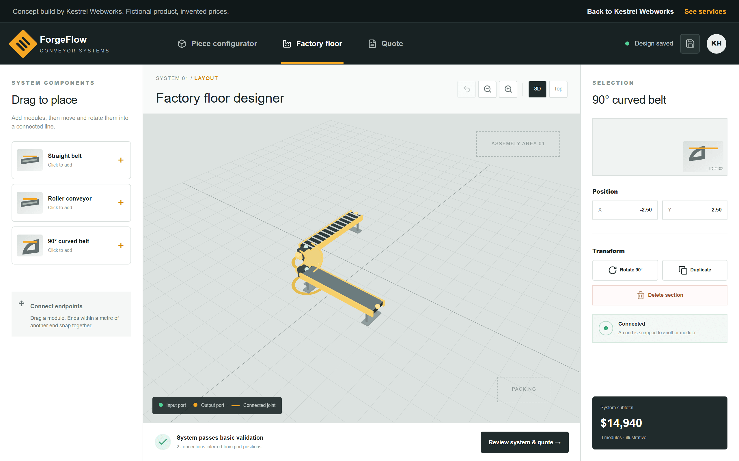This screenshot has width=739, height=461.
Task: Click the SYSTEM 01 breadcrumb
Action: pyautogui.click(x=172, y=78)
